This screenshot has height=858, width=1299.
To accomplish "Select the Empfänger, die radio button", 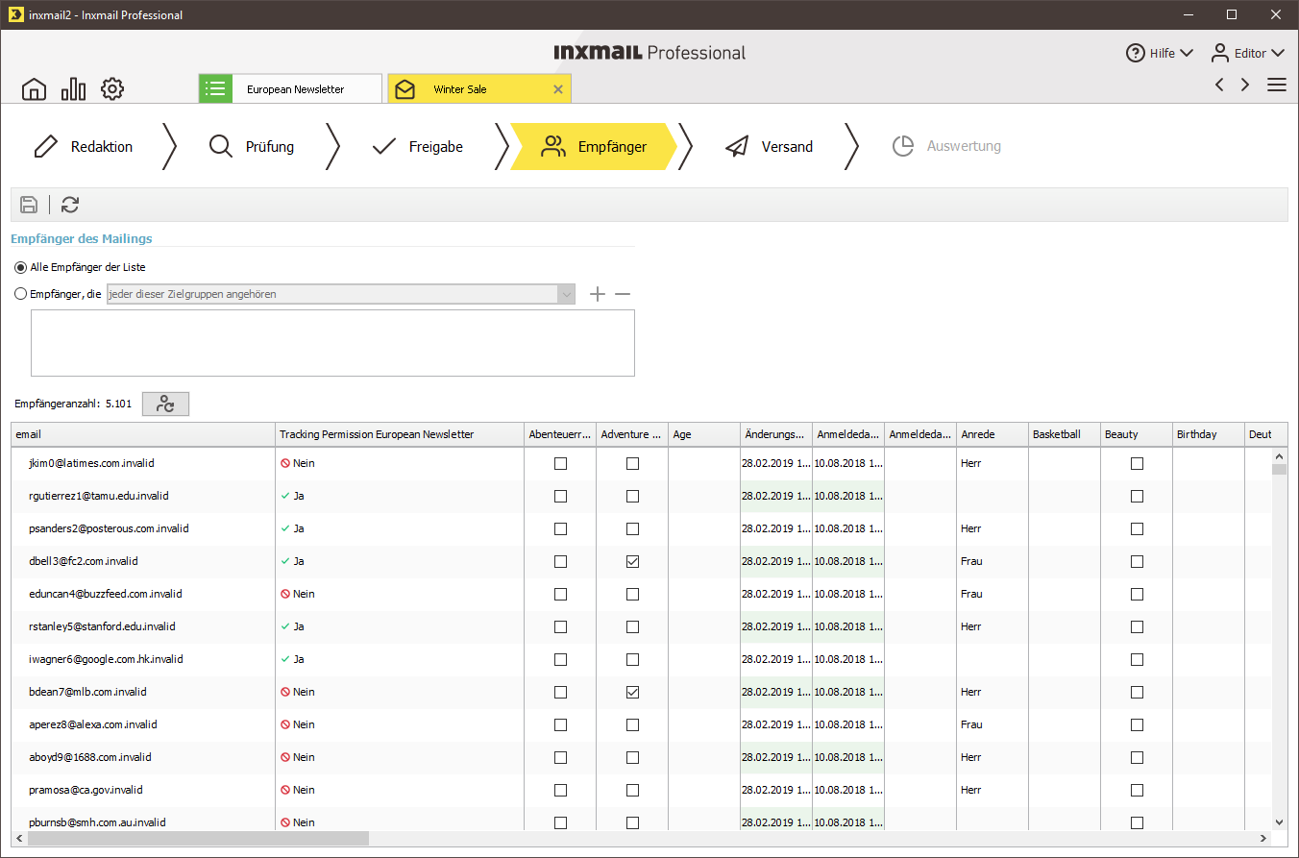I will [x=21, y=294].
